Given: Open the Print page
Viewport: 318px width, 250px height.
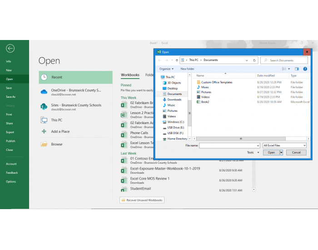Looking at the screenshot, I should tap(9, 115).
